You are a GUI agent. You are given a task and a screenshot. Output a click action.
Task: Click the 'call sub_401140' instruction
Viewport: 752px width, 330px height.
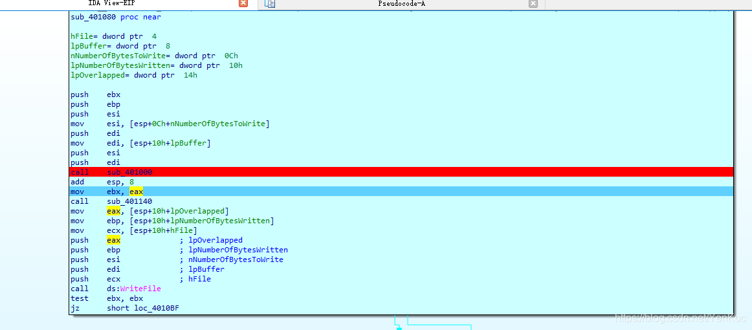111,201
